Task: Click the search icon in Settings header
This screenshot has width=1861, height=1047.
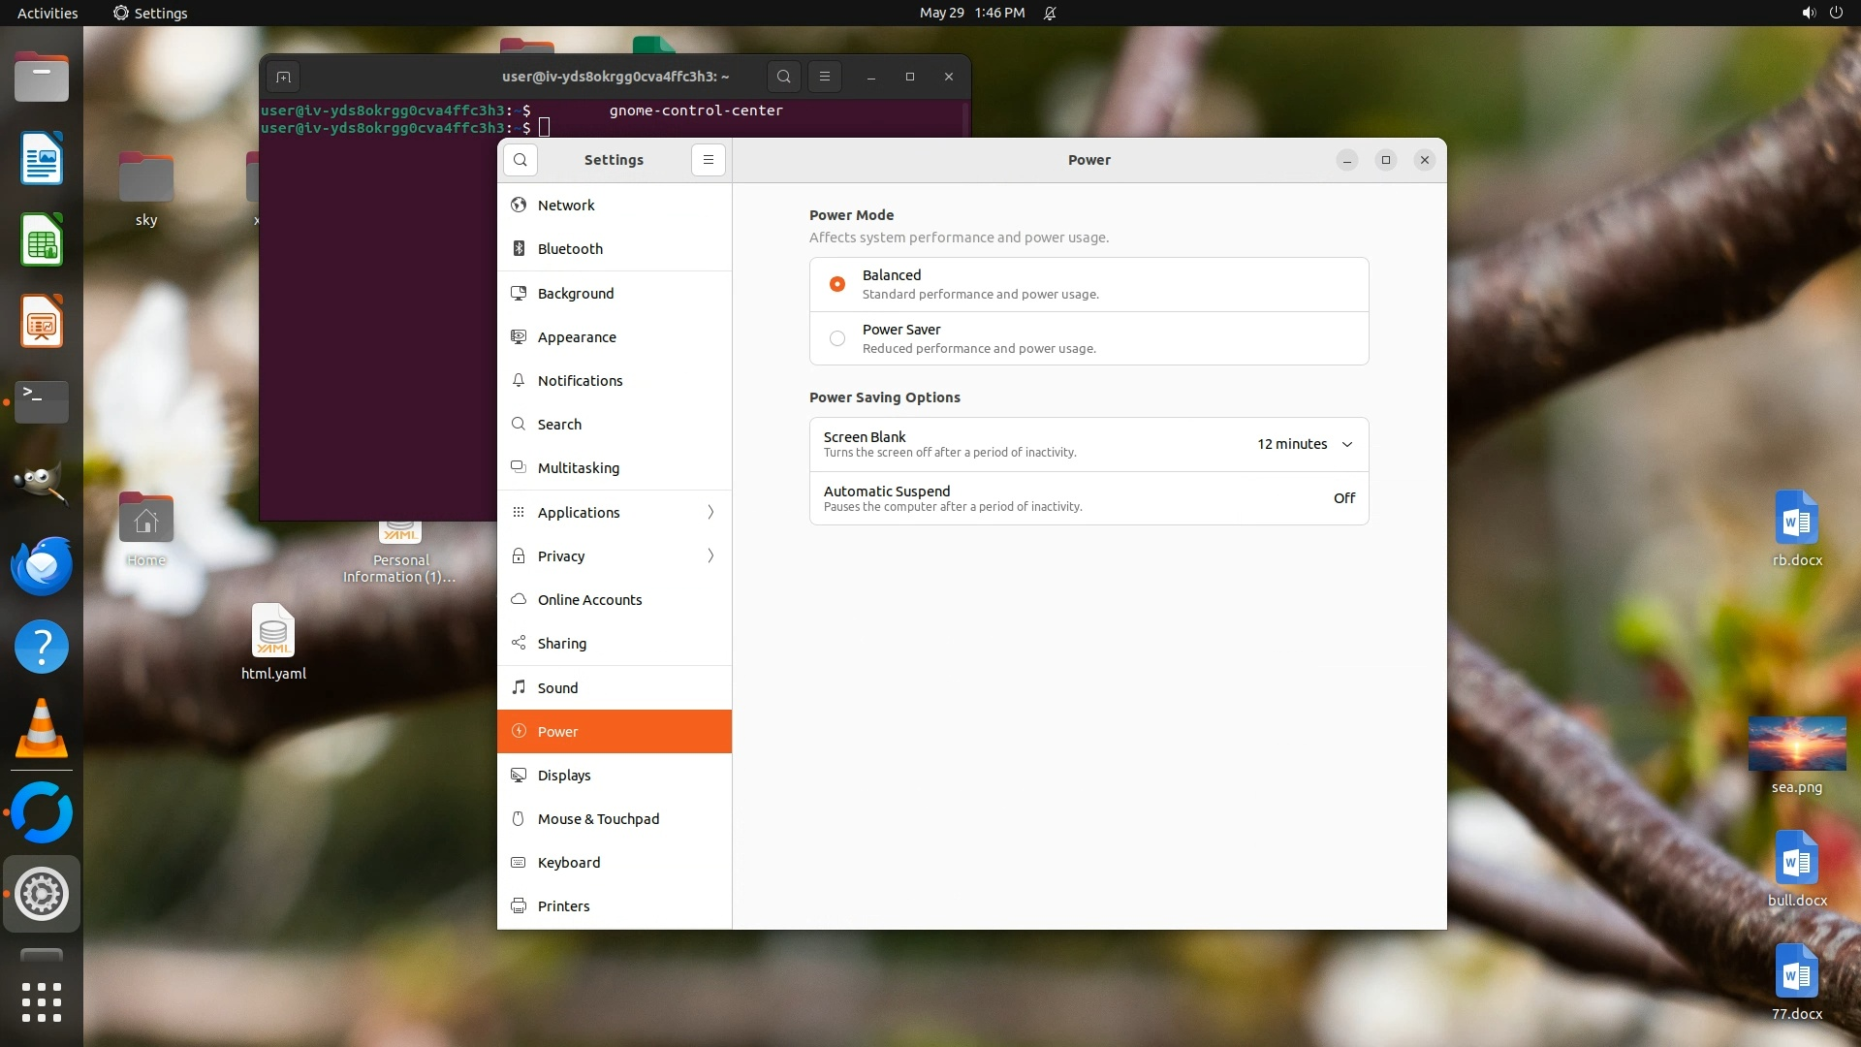Action: pos(520,160)
